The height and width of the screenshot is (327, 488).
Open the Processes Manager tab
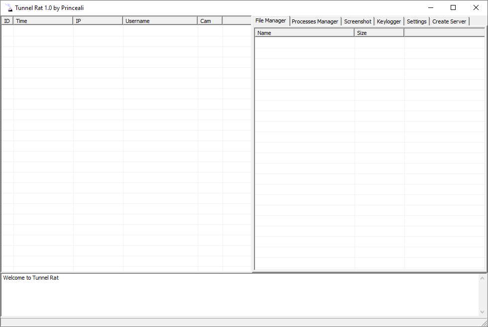tap(315, 21)
